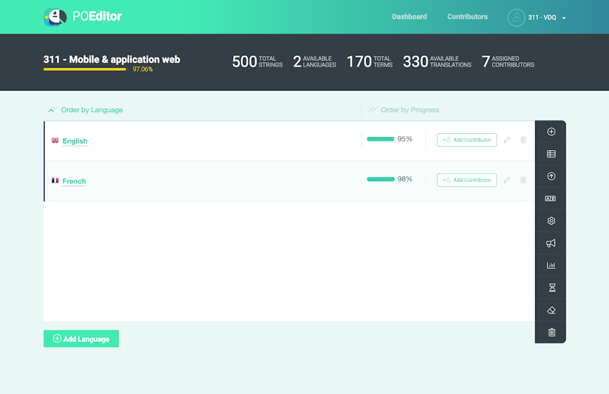This screenshot has width=609, height=394.
Task: Click the project title 311 - Mobile & application web
Action: point(112,59)
